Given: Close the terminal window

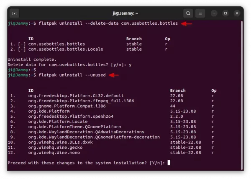Looking at the screenshot, I should (236, 13).
